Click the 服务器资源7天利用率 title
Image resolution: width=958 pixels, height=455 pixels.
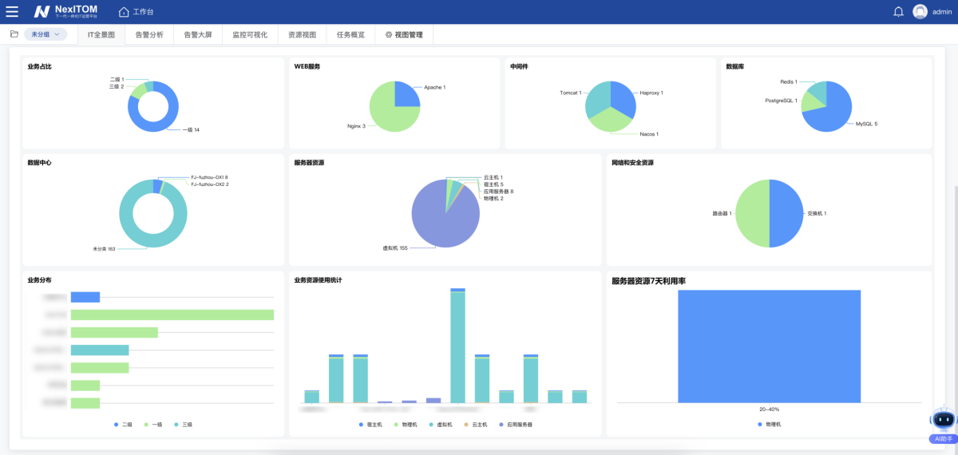[648, 280]
